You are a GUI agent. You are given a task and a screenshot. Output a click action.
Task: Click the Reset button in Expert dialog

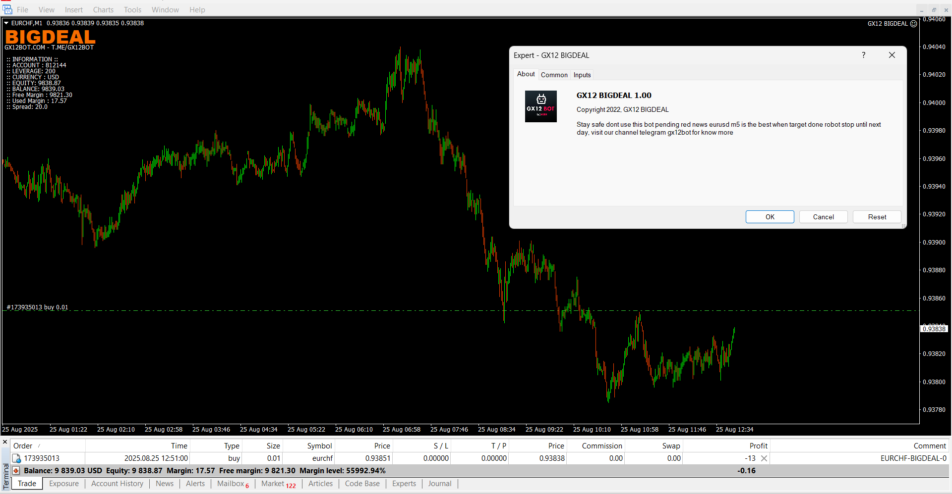(x=877, y=217)
